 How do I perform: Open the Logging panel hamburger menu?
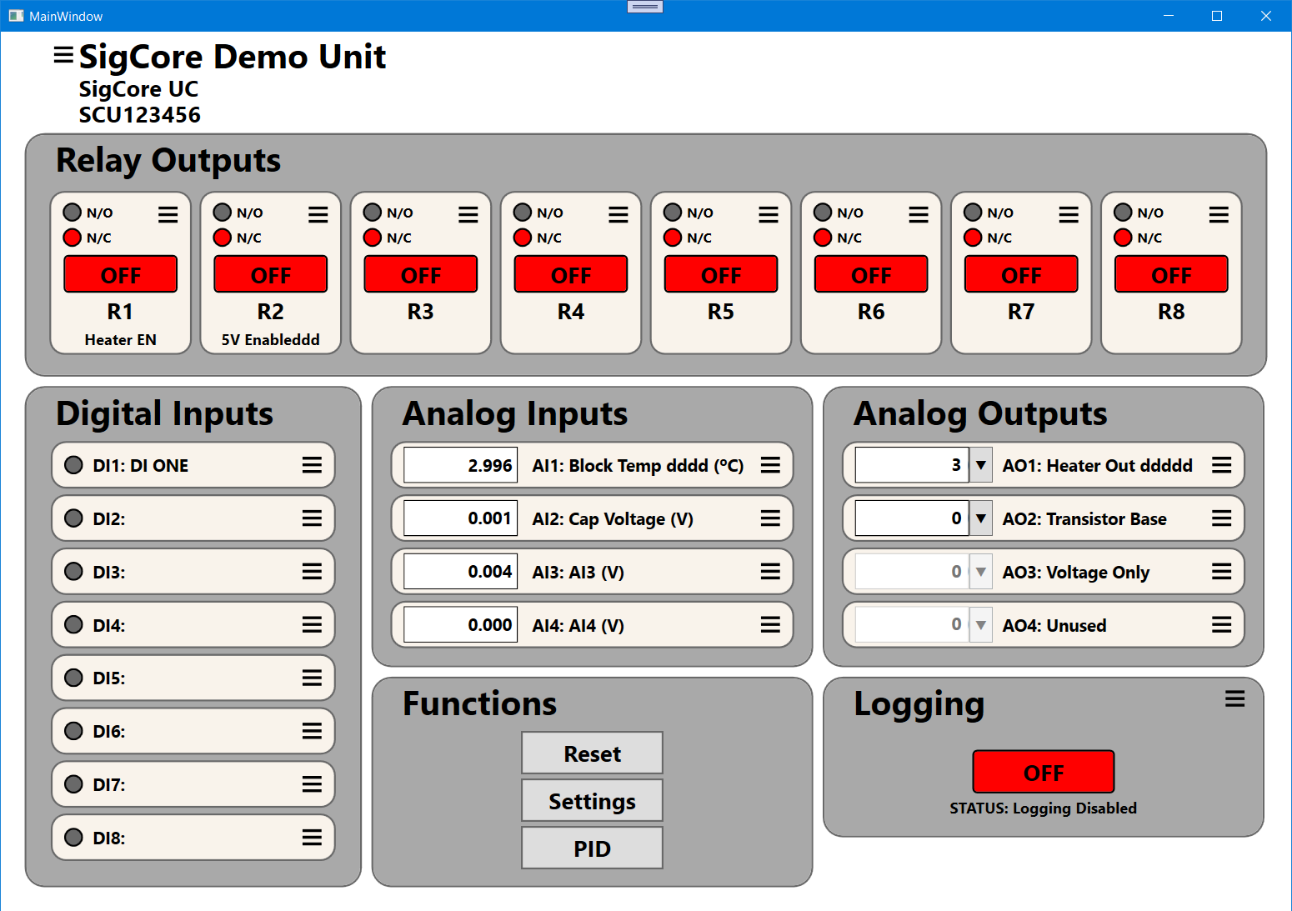tap(1234, 699)
